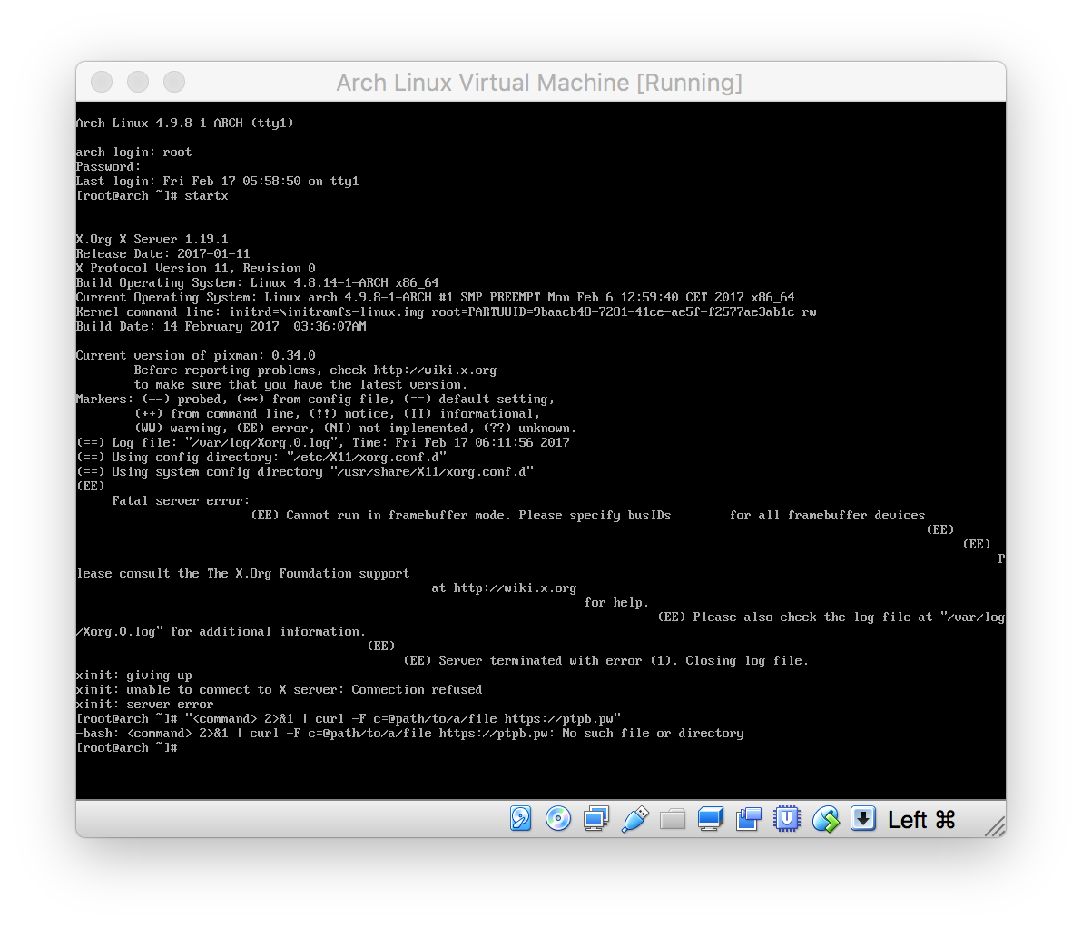This screenshot has height=928, width=1082.
Task: Click the "xinit: server error" line
Action: tap(145, 705)
